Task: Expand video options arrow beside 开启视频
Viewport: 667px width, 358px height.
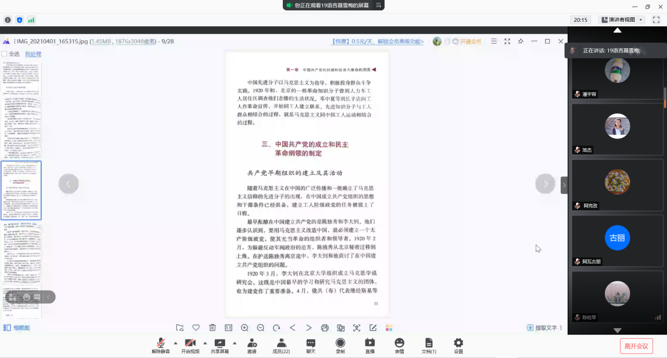Action: (x=205, y=343)
